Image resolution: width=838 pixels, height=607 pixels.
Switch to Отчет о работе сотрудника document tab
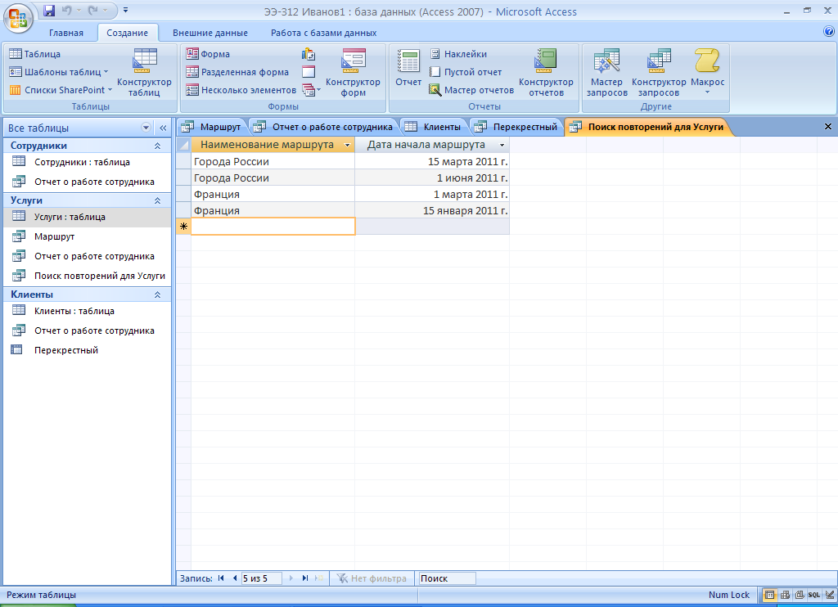point(323,127)
